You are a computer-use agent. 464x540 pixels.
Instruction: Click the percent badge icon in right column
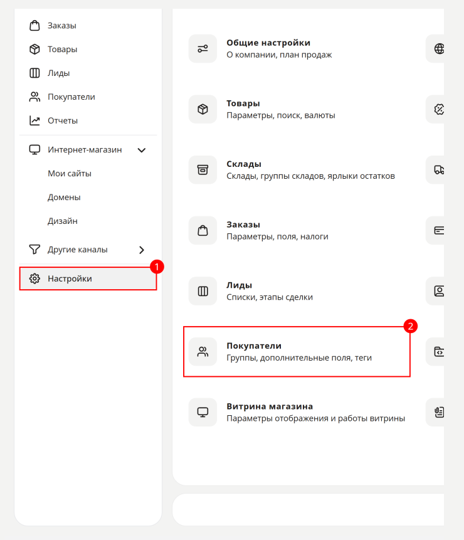click(x=438, y=109)
